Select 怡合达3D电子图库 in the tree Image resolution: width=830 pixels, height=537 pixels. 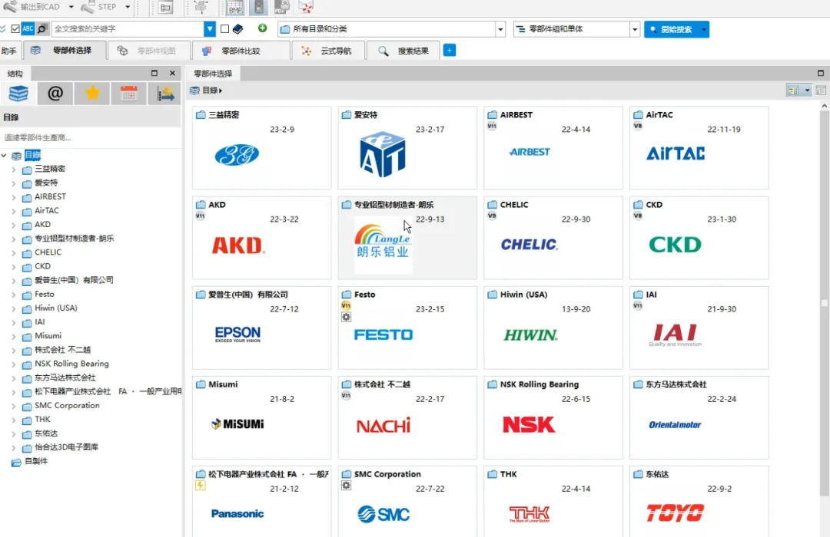[x=66, y=448]
